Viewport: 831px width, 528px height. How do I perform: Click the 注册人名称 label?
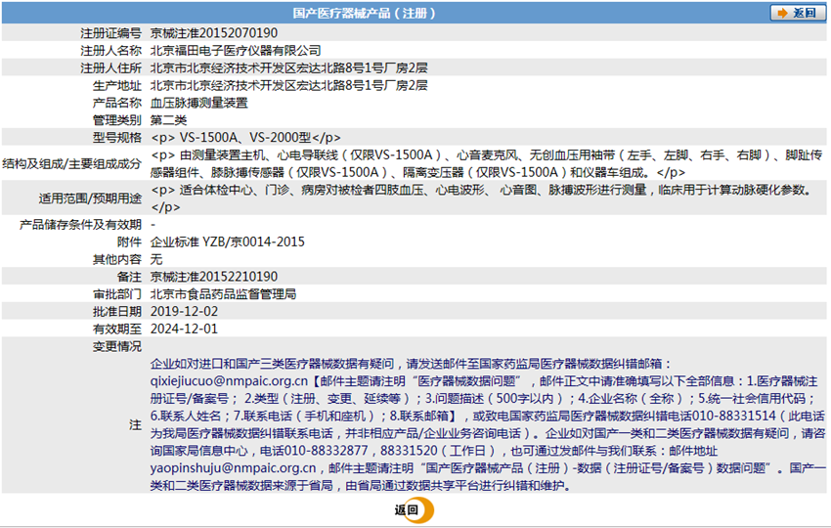click(x=110, y=51)
